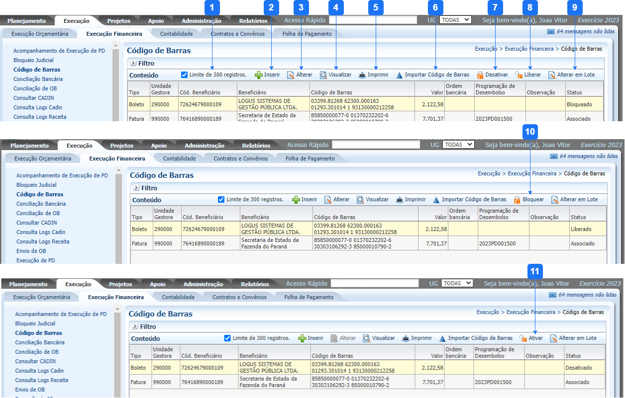
Task: Switch to Relatórios tab in the top screenshot
Action: click(253, 21)
